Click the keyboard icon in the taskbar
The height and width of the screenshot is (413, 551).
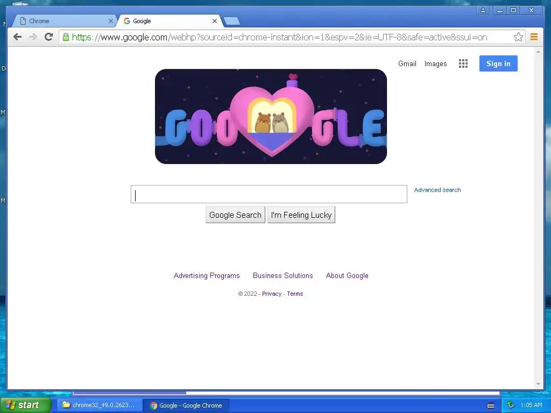tap(491, 405)
